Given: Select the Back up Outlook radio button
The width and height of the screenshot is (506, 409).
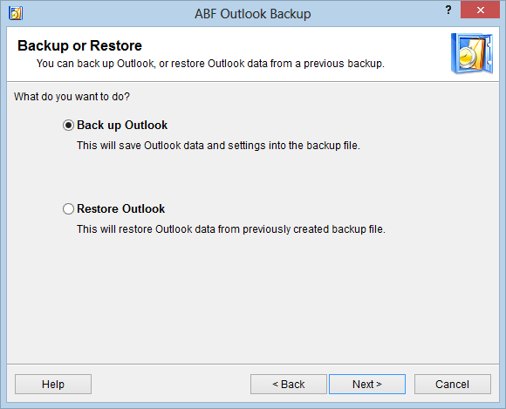Looking at the screenshot, I should [x=68, y=126].
